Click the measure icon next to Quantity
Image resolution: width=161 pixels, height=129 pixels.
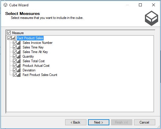coord(19,56)
